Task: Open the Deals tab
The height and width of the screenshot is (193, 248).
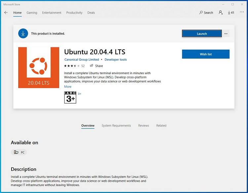Action: point(91,13)
